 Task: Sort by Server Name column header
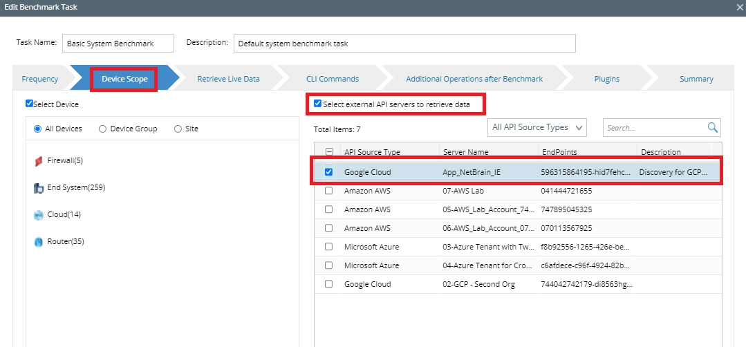pos(465,152)
